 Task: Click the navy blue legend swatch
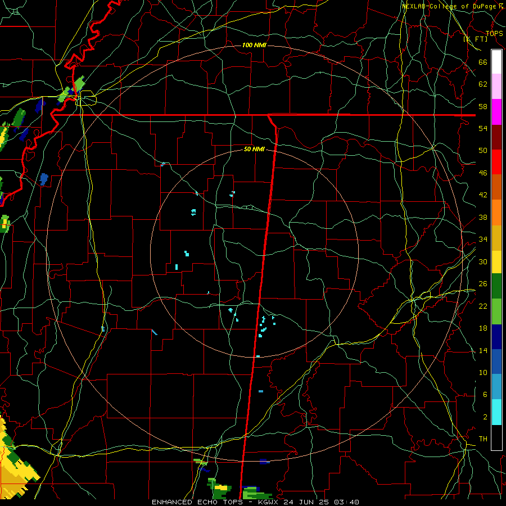(x=496, y=337)
